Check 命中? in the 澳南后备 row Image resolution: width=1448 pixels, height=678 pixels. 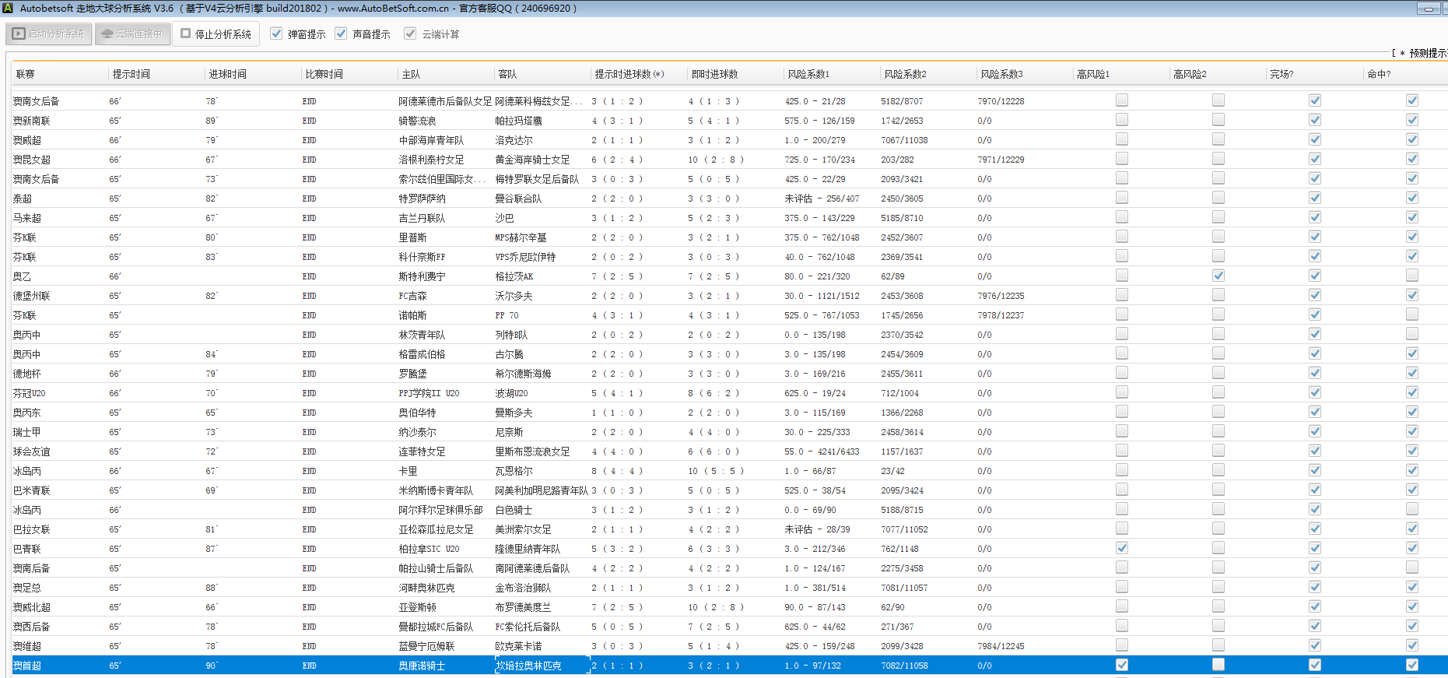[1412, 567]
